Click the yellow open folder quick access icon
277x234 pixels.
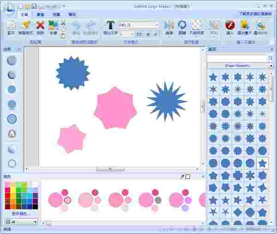coord(27,6)
